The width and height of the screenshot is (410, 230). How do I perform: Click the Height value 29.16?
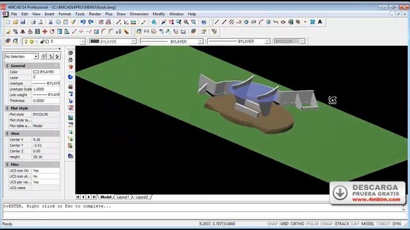[45, 157]
